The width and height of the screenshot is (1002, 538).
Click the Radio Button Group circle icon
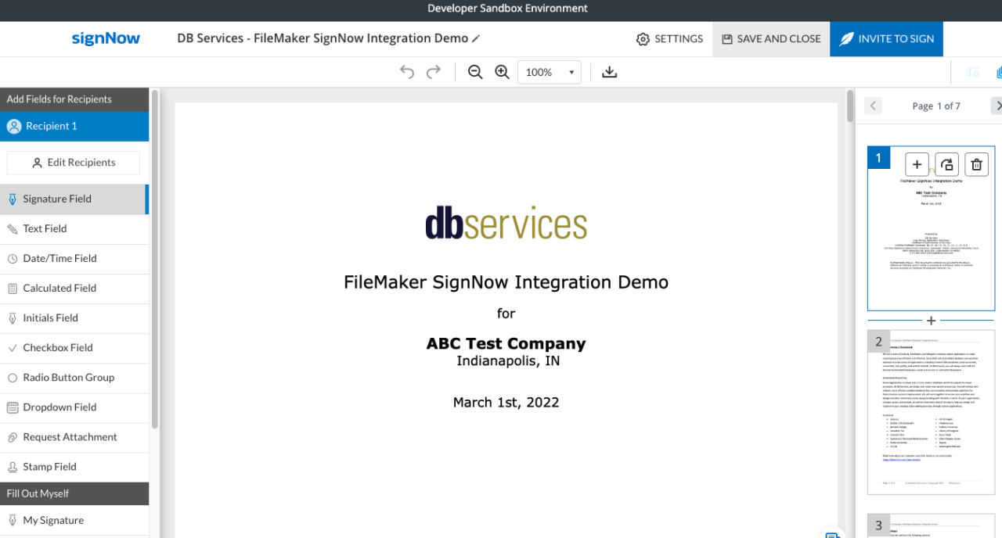13,377
